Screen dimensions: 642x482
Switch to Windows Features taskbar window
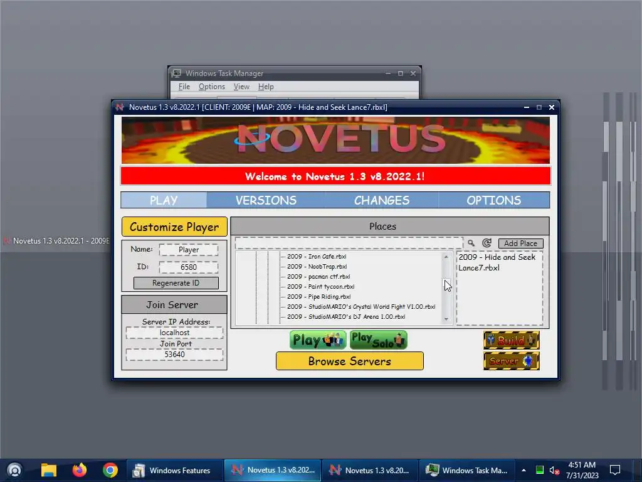pyautogui.click(x=175, y=470)
